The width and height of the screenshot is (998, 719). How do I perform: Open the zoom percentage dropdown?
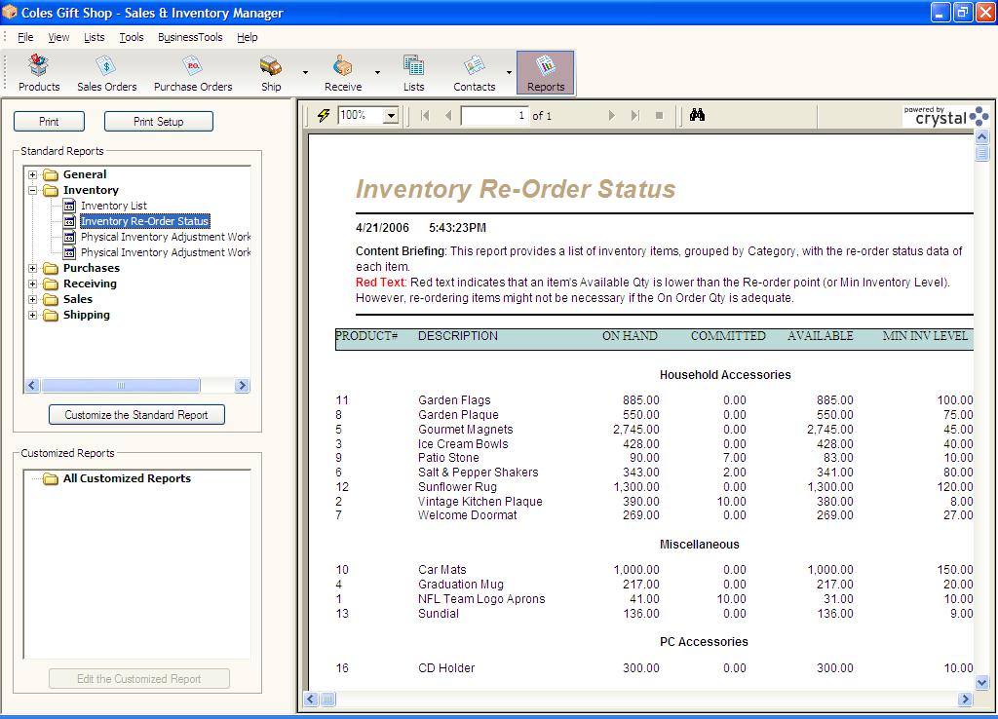pos(392,115)
